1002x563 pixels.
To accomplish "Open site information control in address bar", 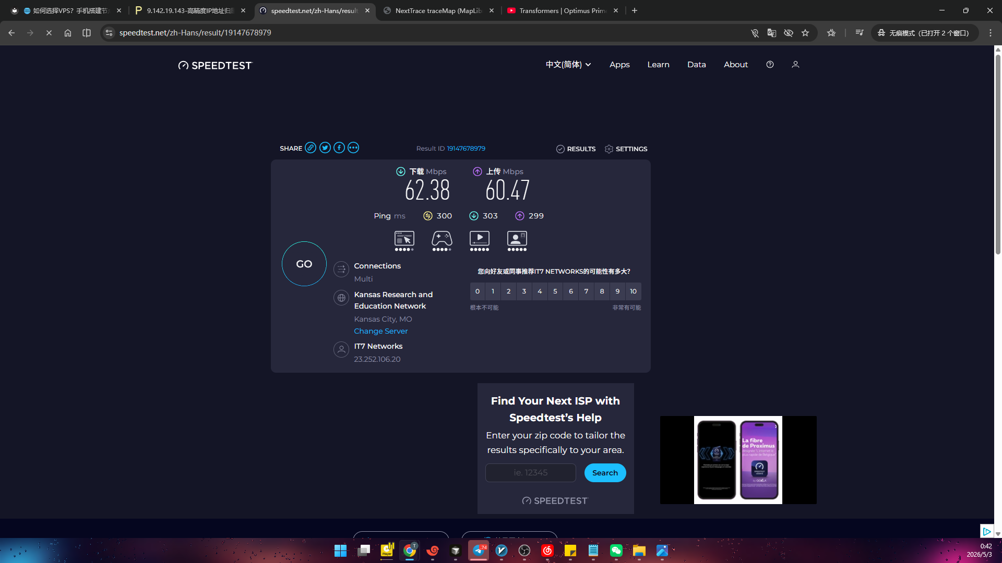I will (x=109, y=33).
